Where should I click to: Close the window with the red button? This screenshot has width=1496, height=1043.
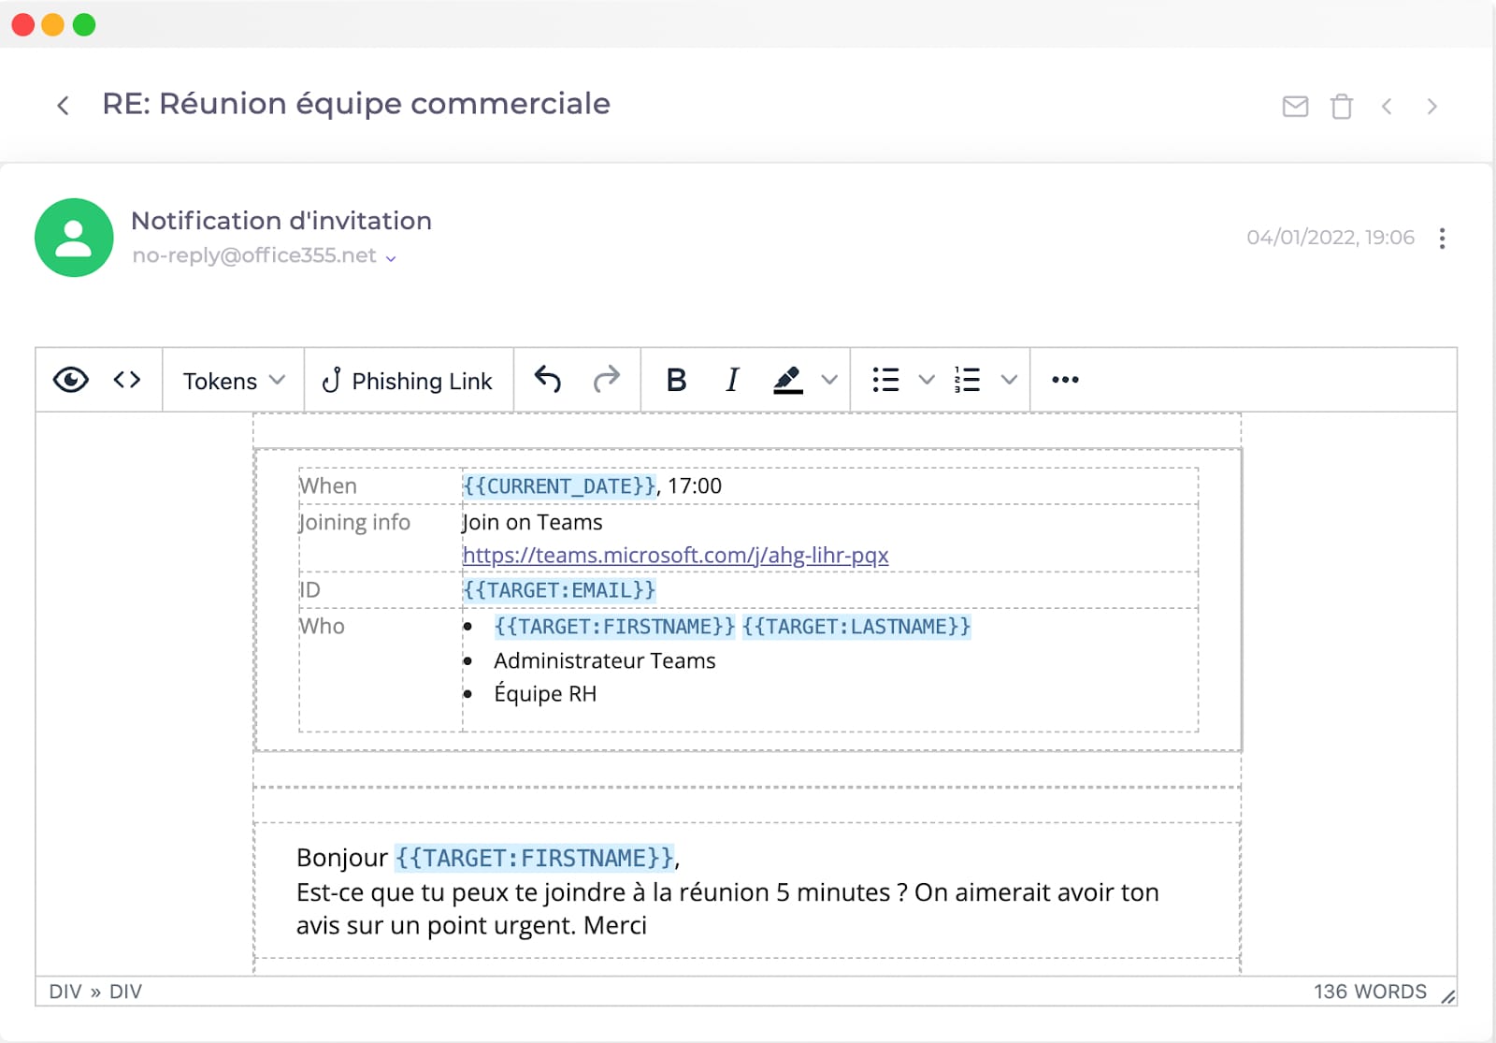point(23,24)
